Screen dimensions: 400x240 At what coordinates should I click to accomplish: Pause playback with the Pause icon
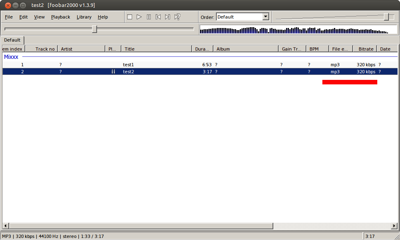click(x=149, y=17)
